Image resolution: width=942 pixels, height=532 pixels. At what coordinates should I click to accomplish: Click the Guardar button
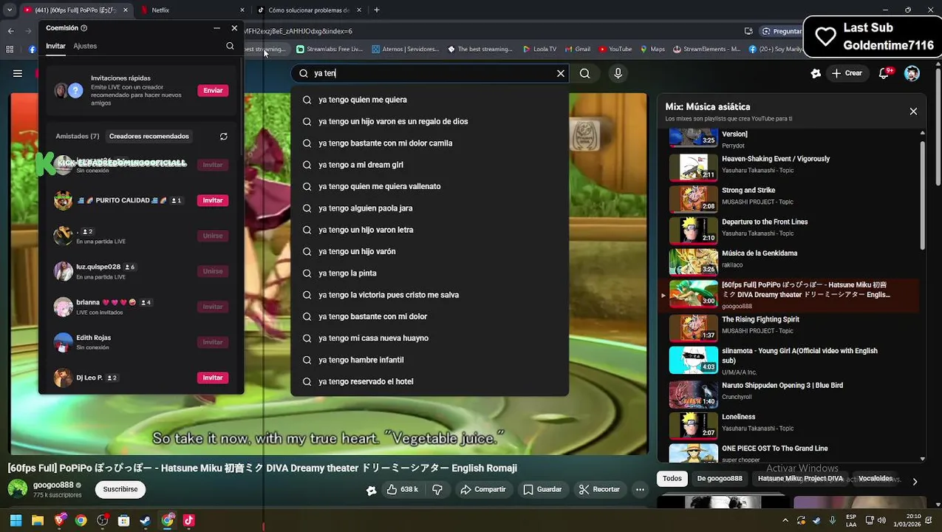coord(543,489)
